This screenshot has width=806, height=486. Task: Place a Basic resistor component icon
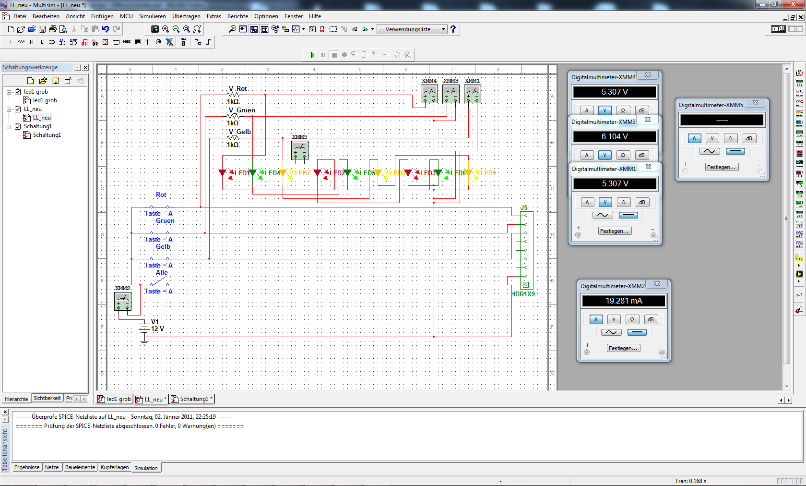coord(21,42)
